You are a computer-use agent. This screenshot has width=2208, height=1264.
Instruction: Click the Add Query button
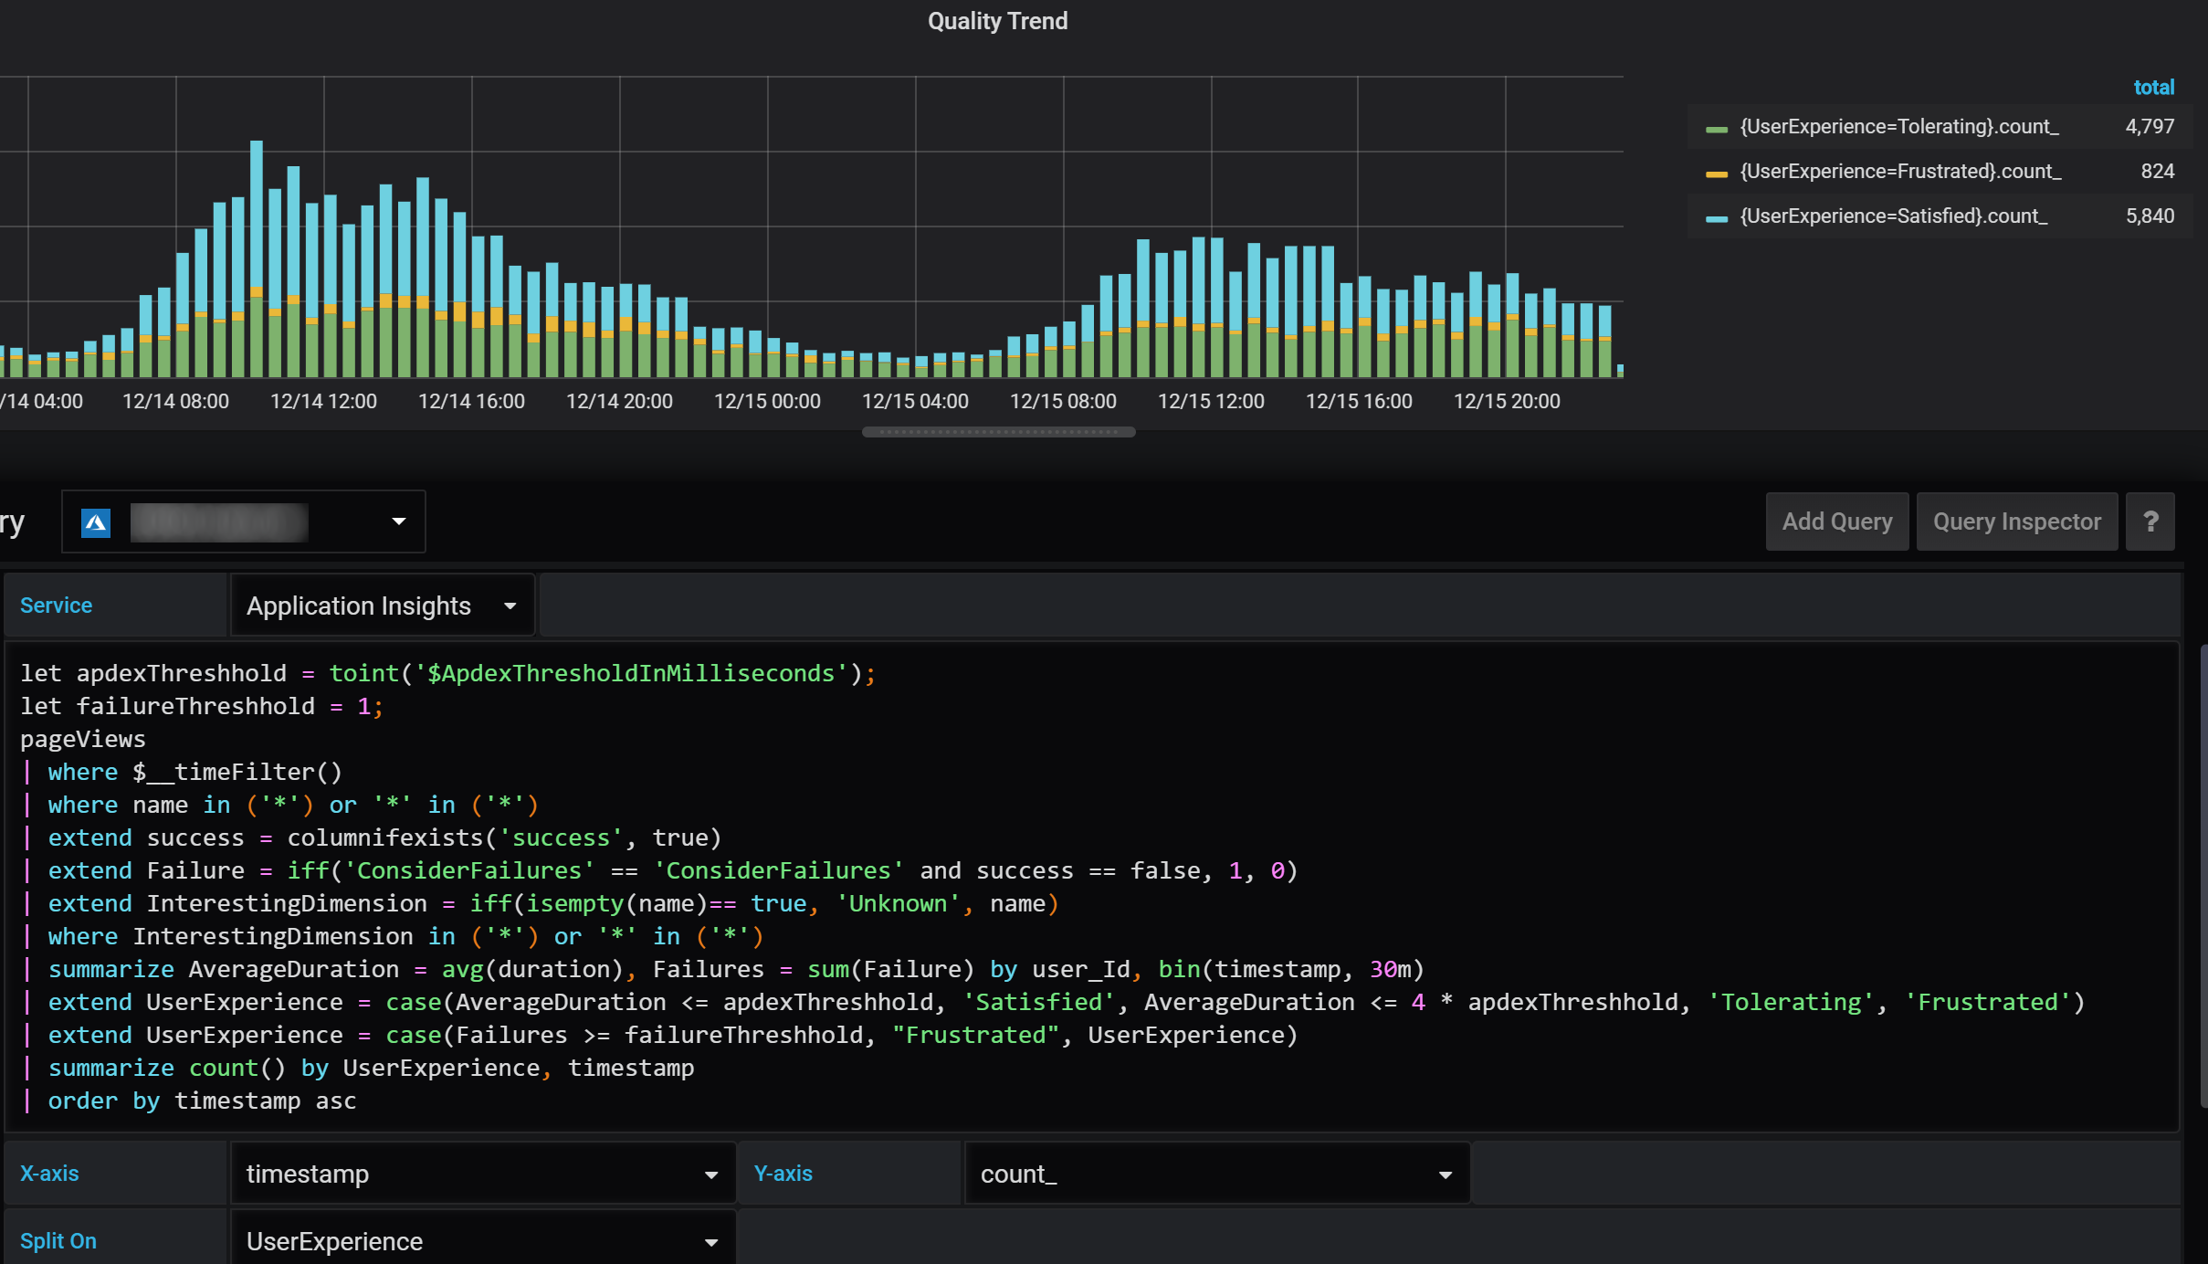tap(1836, 521)
